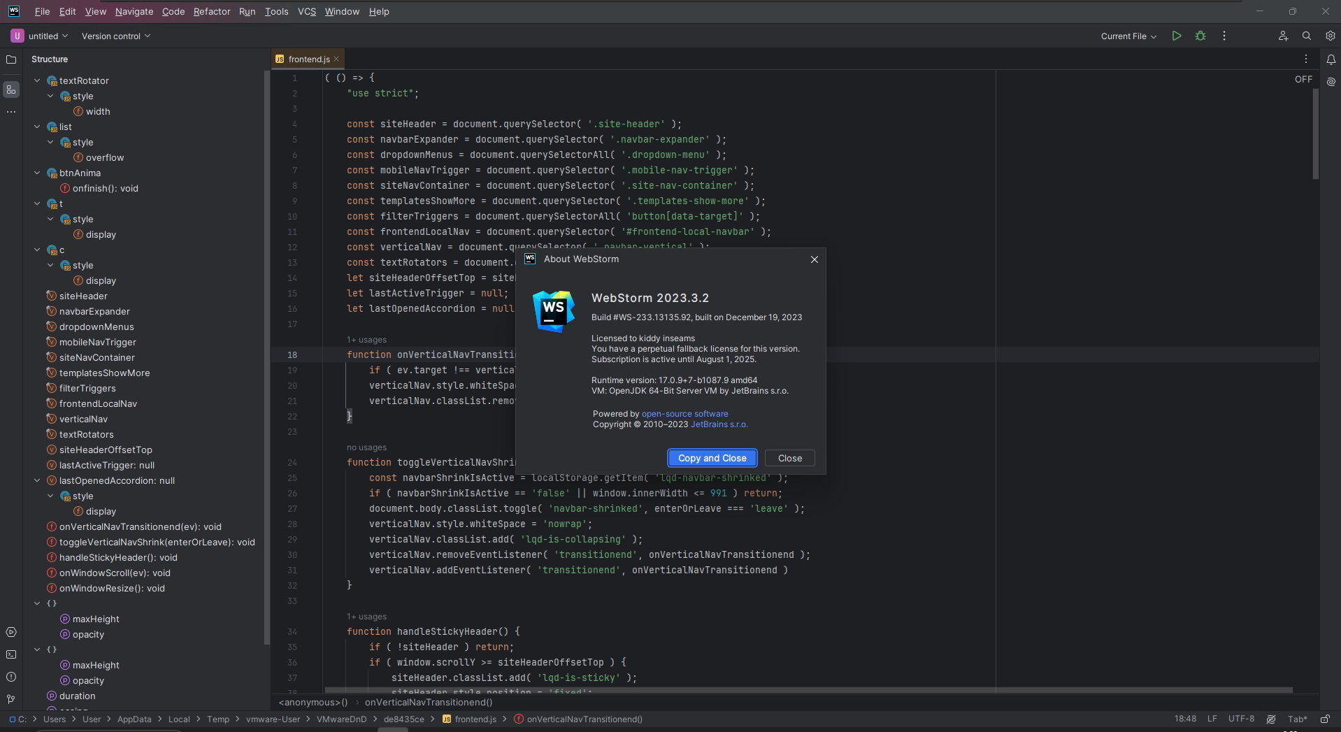Image resolution: width=1341 pixels, height=732 pixels.
Task: Toggle the OFF inspections indicator in editor
Action: coord(1303,80)
